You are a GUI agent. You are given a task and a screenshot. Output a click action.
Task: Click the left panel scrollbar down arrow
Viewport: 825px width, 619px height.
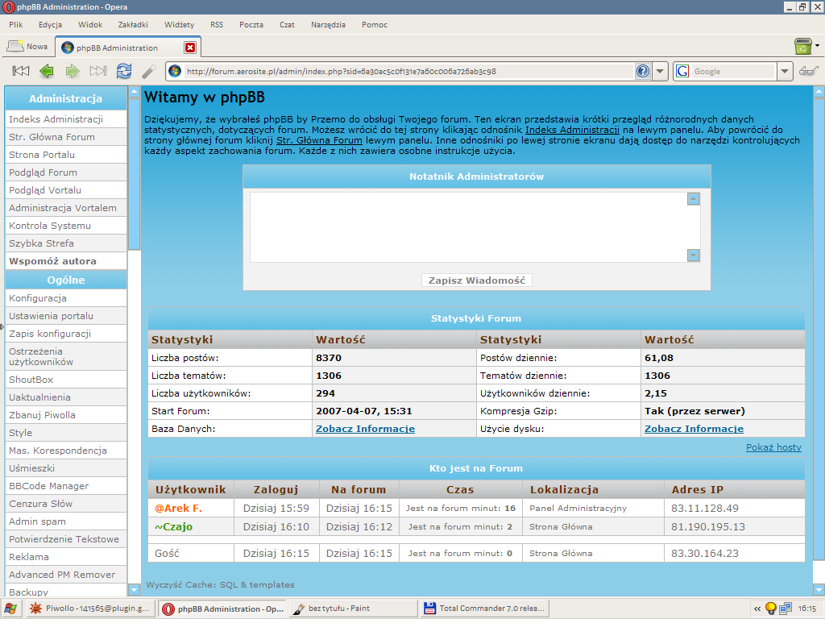tap(135, 590)
